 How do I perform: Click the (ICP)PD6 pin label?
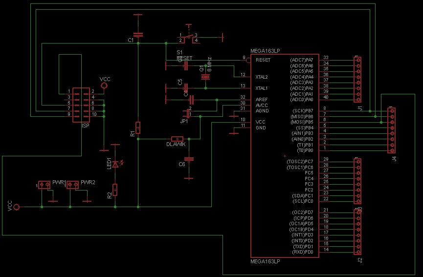pos(303,218)
